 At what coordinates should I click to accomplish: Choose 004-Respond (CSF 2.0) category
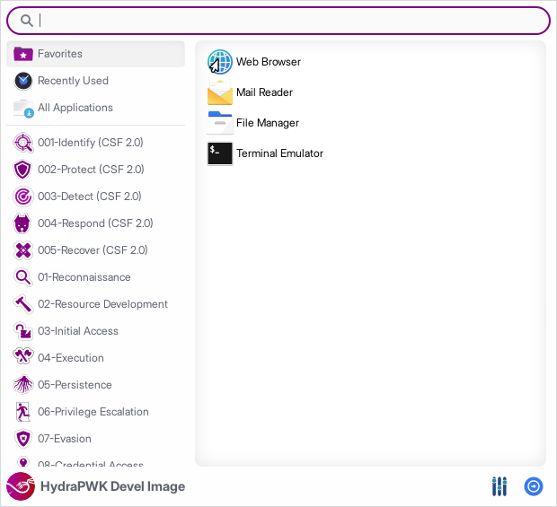tap(94, 223)
